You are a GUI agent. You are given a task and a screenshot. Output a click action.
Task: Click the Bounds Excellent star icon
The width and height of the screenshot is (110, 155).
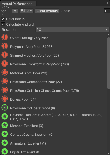[5, 116]
